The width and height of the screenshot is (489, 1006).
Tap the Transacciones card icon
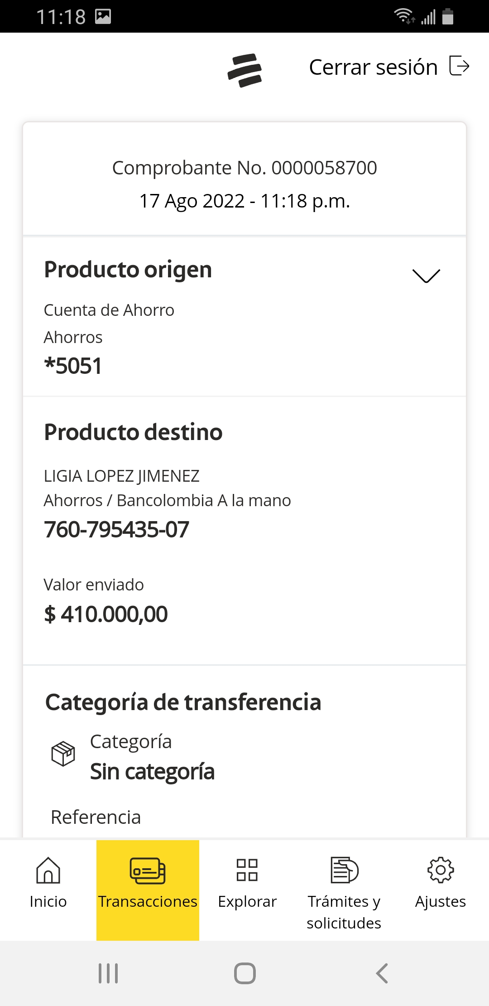[x=148, y=870]
